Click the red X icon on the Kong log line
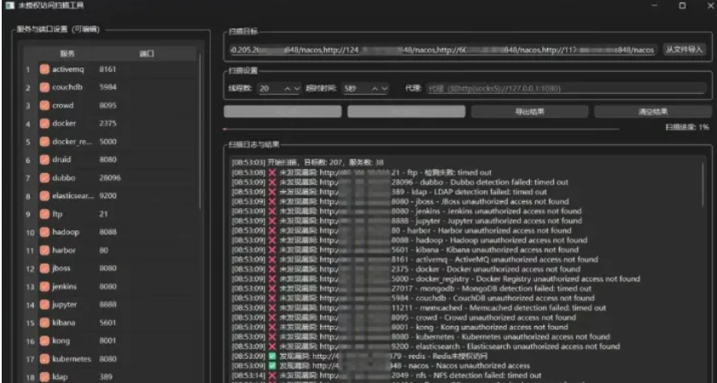Image resolution: width=717 pixels, height=383 pixels. pos(272,328)
